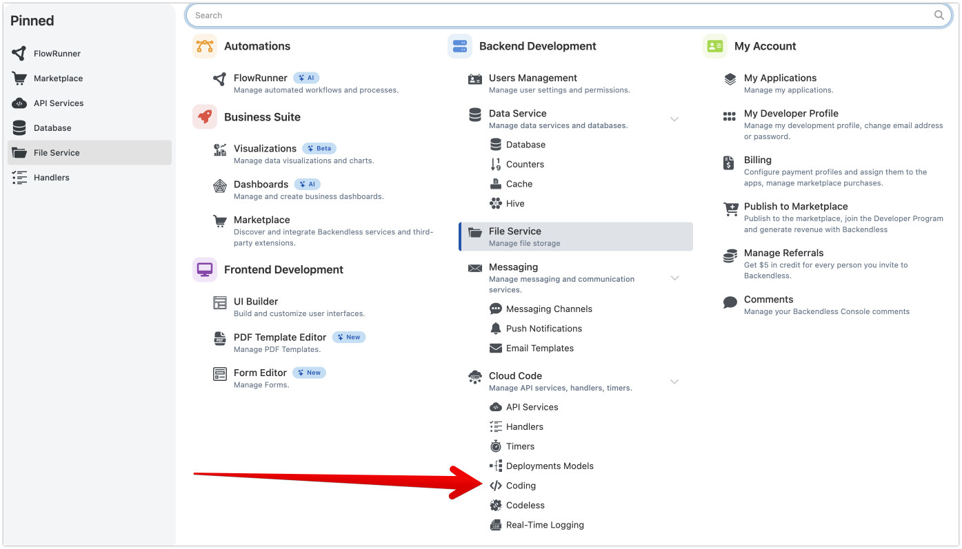Image resolution: width=962 pixels, height=549 pixels.
Task: Click the Counters number icon
Action: click(x=496, y=165)
